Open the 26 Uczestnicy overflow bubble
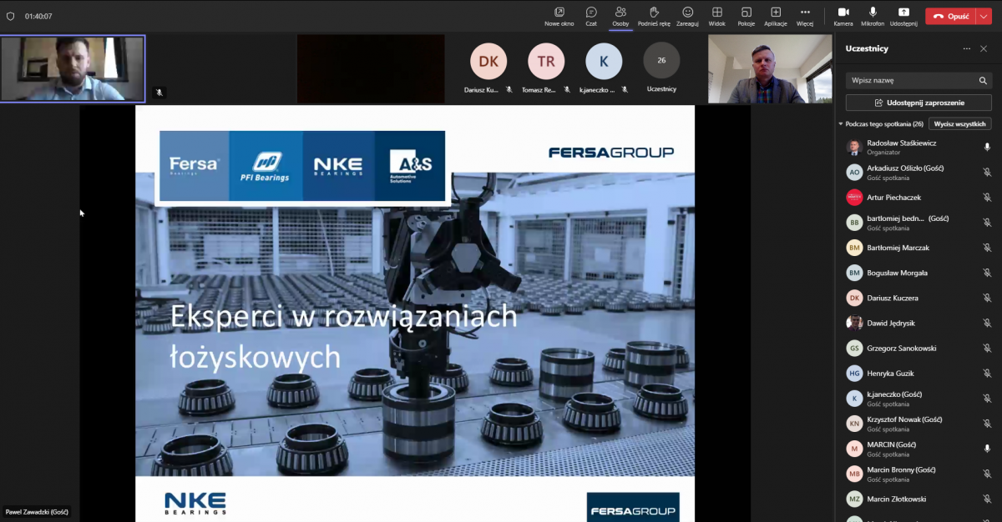 [x=661, y=61]
